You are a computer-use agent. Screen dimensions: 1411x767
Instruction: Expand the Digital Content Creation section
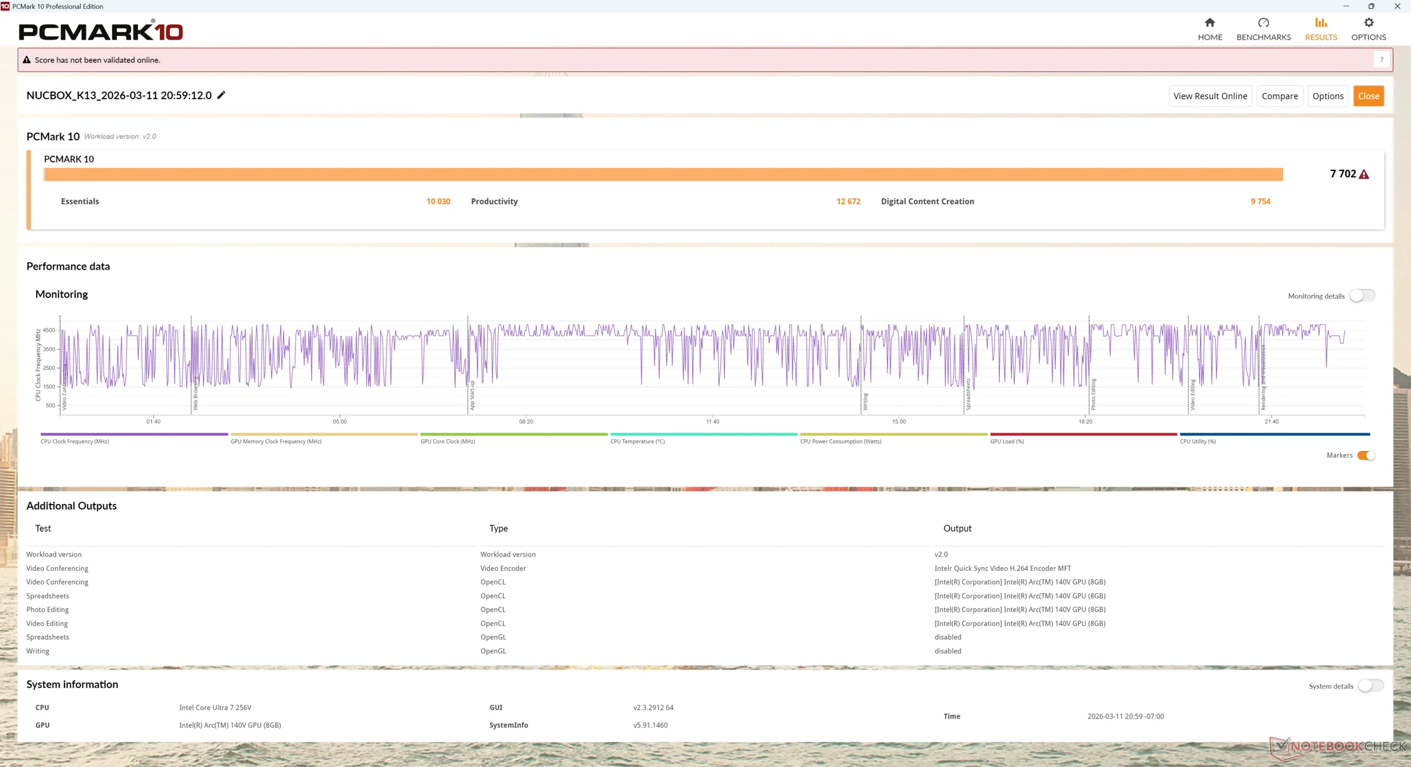[x=927, y=202]
